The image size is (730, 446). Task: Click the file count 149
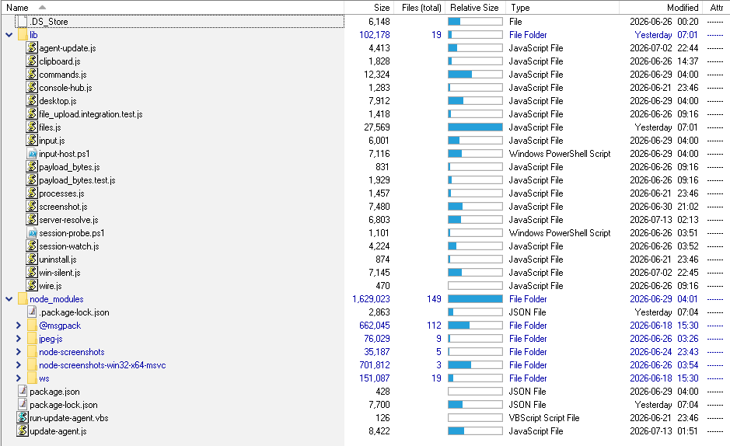coord(434,299)
